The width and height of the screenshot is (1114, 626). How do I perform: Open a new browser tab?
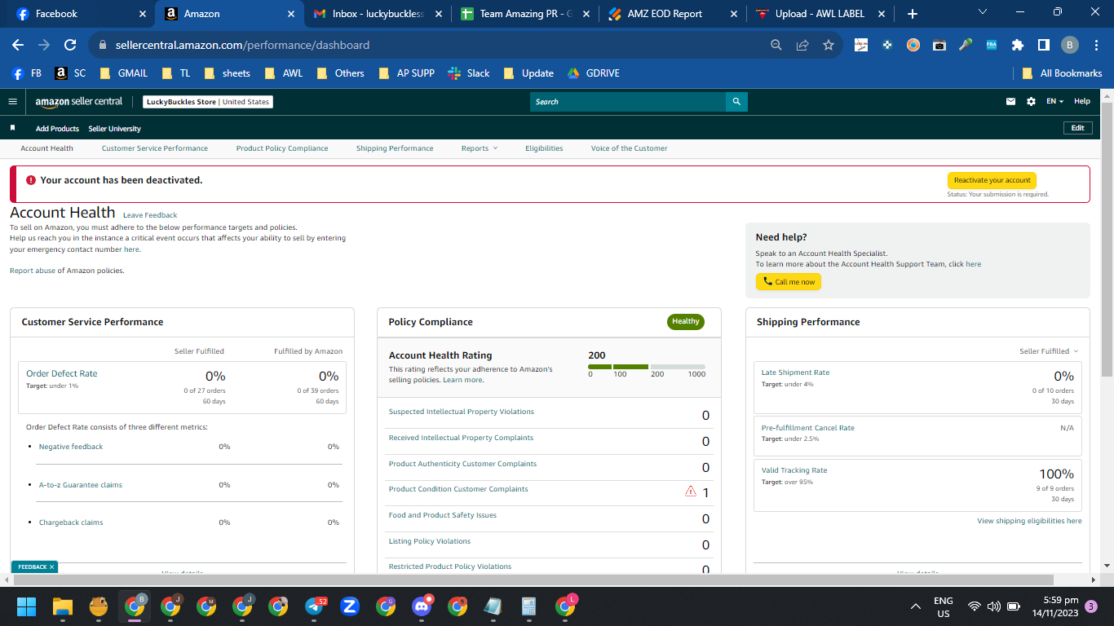pyautogui.click(x=913, y=14)
